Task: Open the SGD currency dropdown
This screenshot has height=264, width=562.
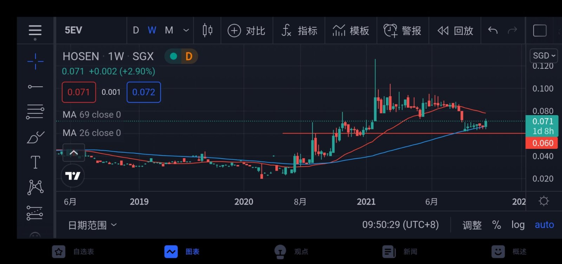Action: click(544, 56)
